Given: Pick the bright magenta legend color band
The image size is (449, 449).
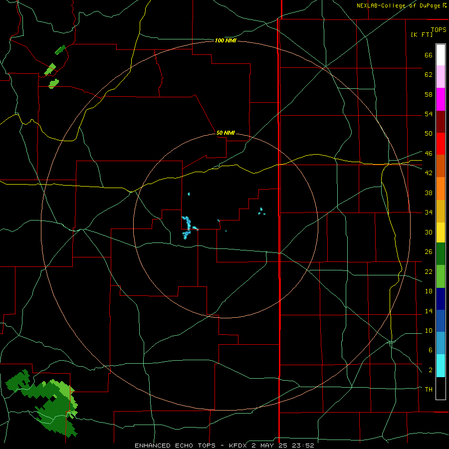Looking at the screenshot, I should coord(441,99).
